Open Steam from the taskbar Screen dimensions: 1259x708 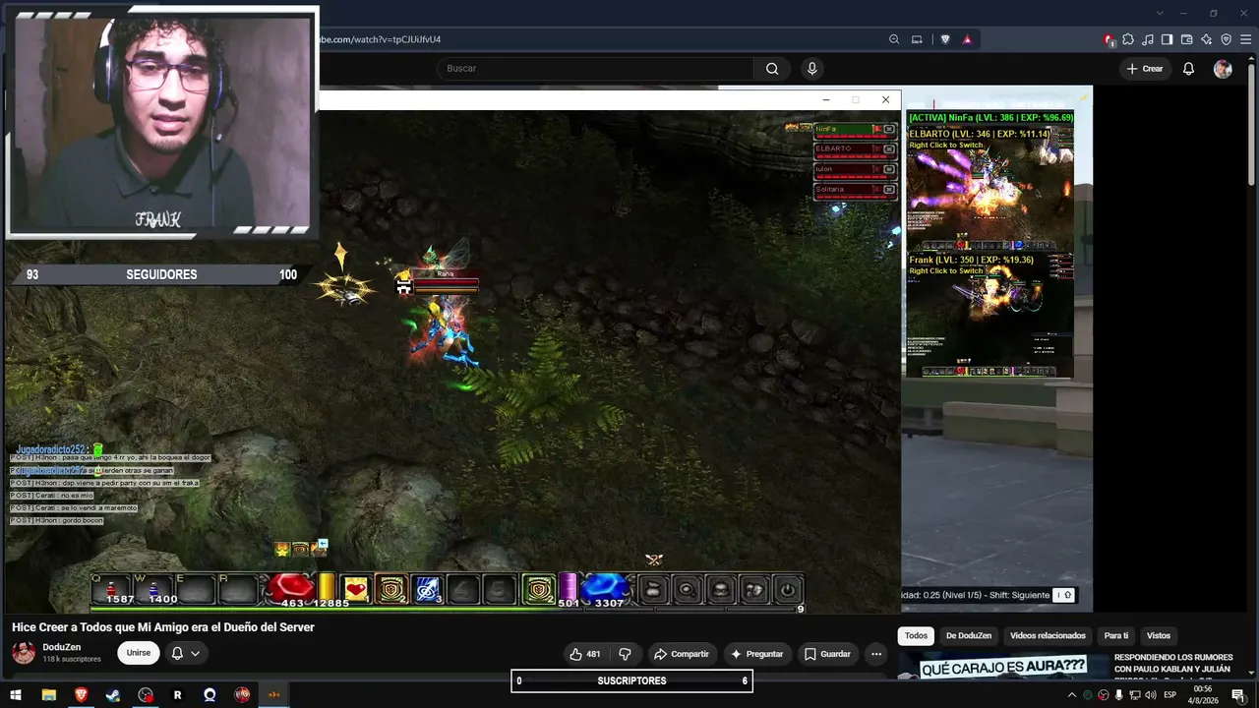pos(113,695)
